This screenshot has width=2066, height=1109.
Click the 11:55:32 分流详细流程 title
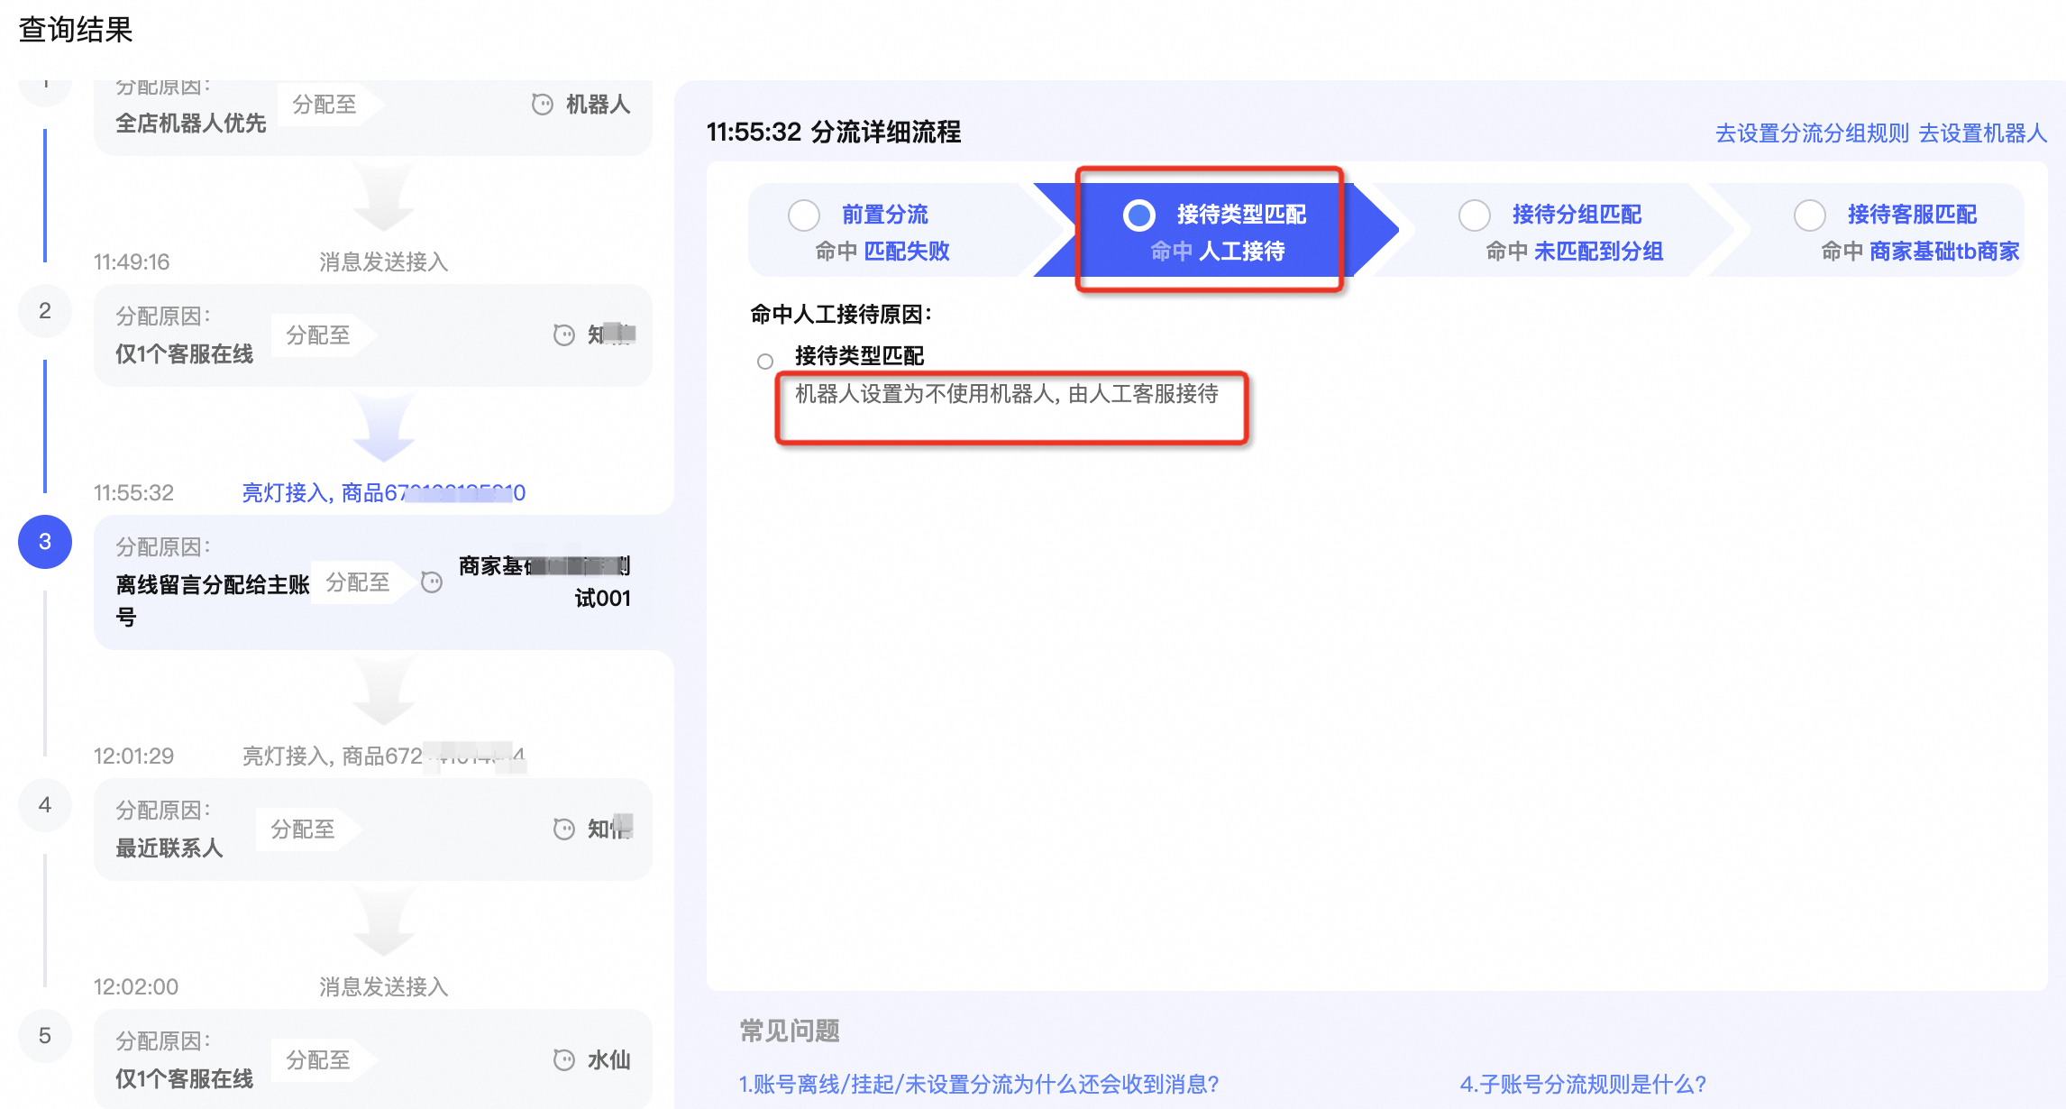tap(834, 133)
